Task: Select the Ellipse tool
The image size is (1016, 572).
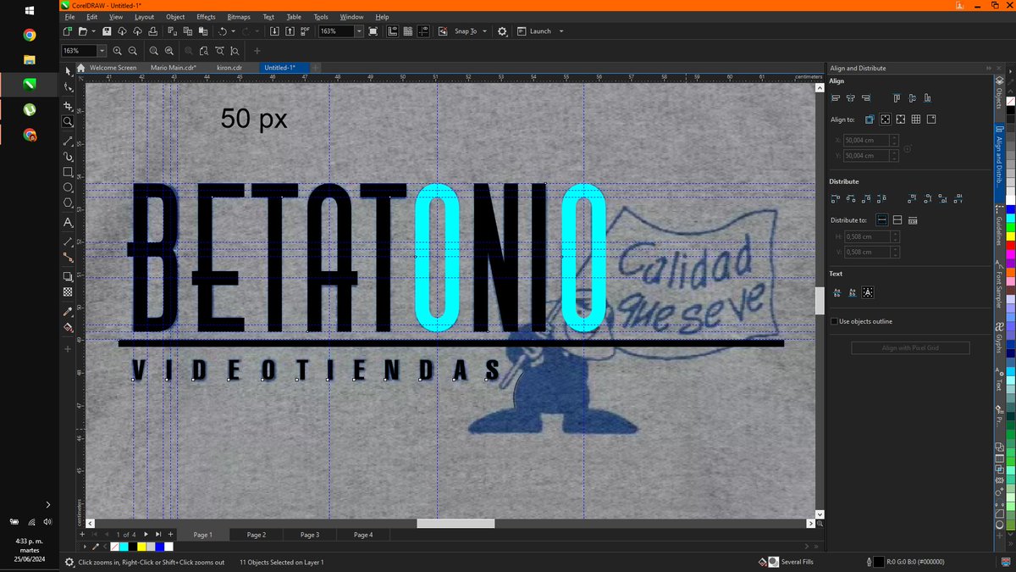Action: (x=69, y=187)
